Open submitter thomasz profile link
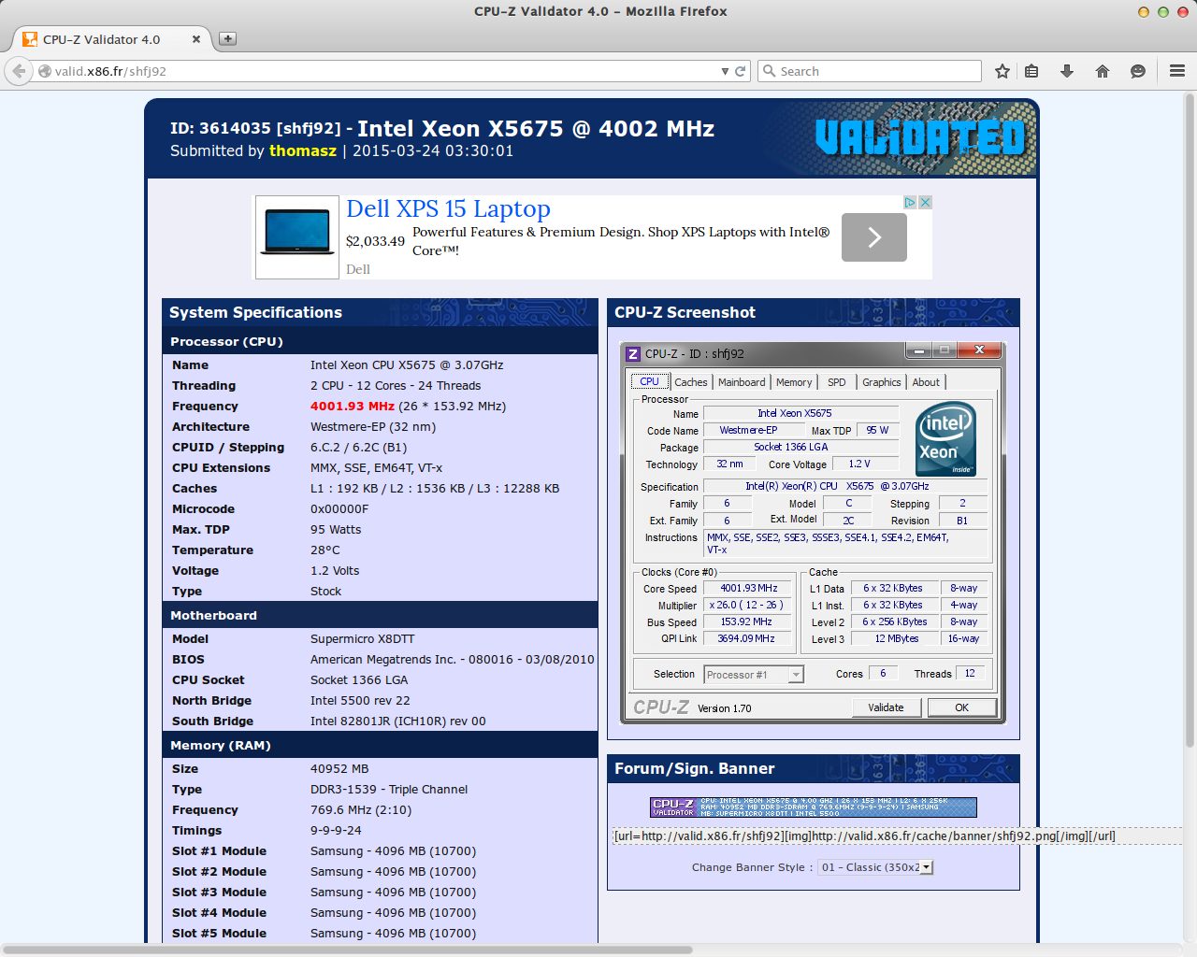The width and height of the screenshot is (1197, 957). tap(303, 150)
